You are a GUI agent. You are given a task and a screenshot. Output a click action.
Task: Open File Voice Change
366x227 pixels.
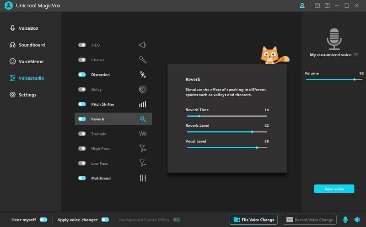click(254, 220)
